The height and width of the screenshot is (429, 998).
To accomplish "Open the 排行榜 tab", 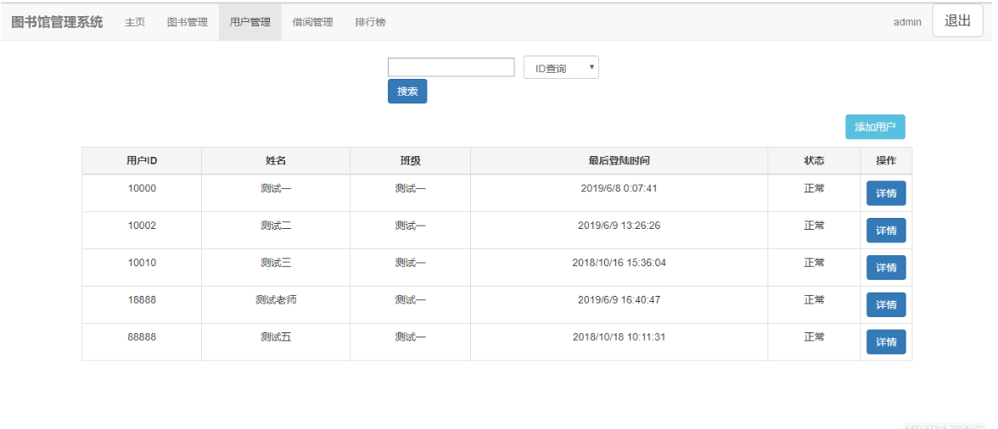I will [370, 22].
